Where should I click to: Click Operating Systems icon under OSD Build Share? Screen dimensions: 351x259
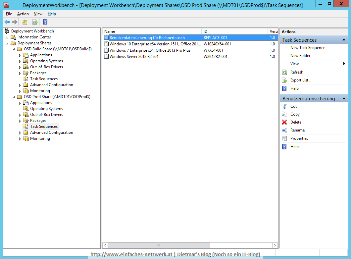tap(26, 61)
